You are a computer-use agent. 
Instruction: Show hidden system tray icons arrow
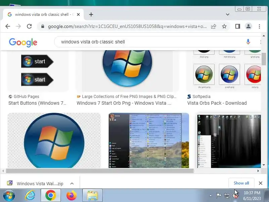tap(211, 196)
